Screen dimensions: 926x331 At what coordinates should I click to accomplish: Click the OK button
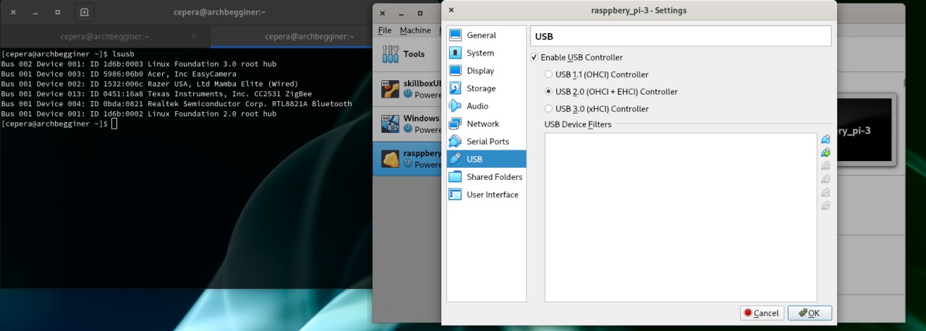[810, 313]
